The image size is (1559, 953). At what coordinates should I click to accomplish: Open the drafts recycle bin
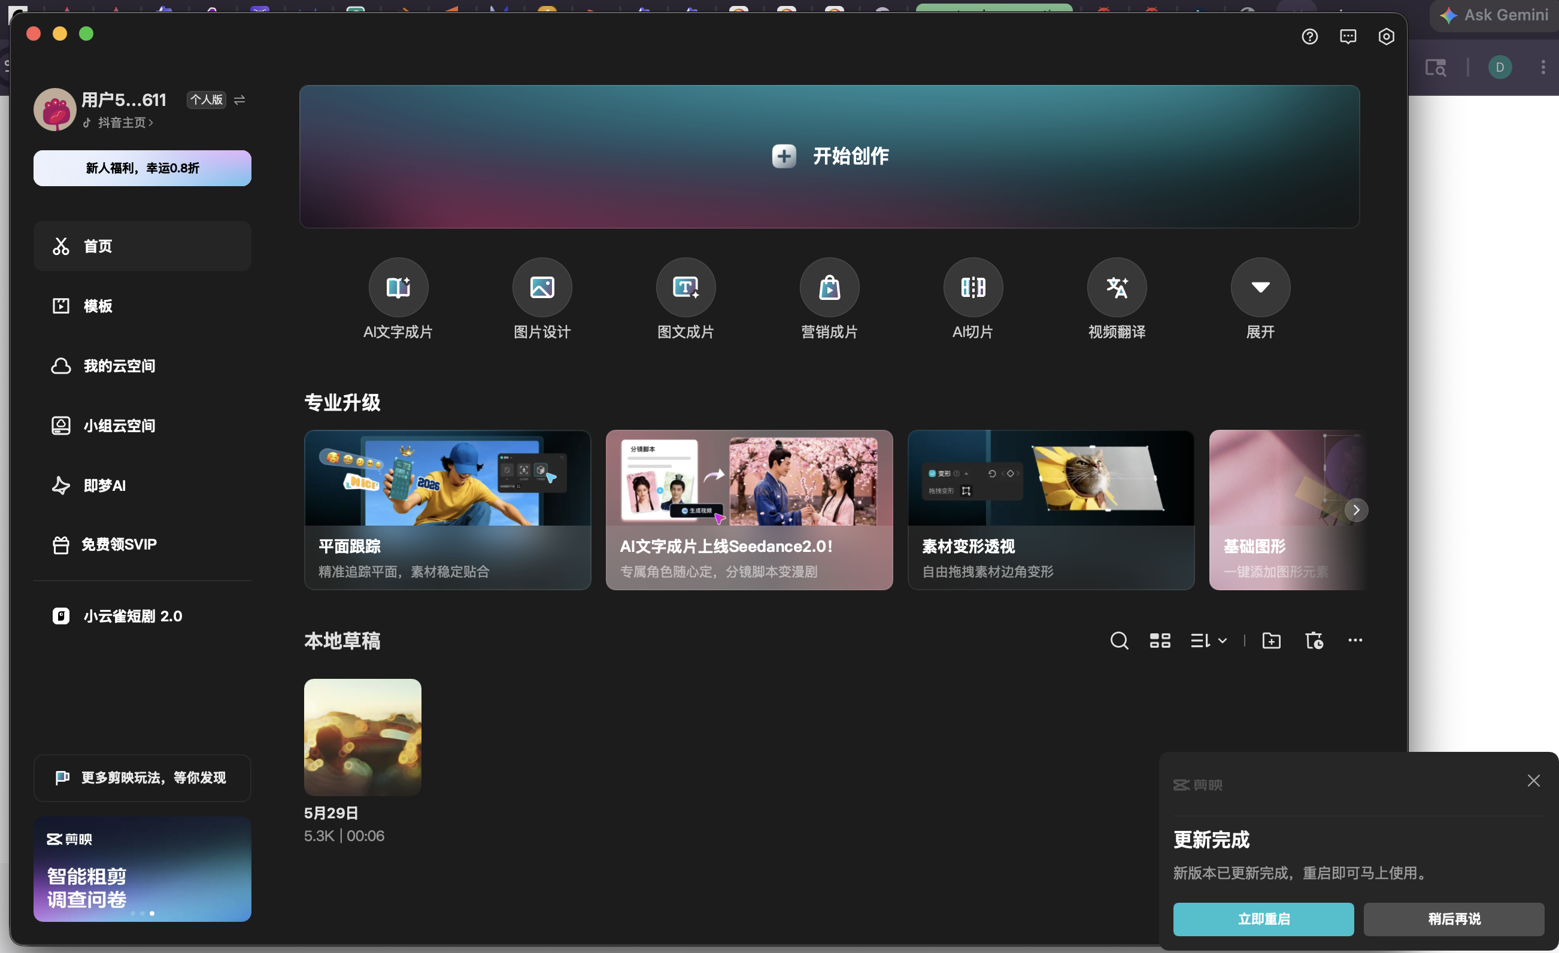point(1314,641)
